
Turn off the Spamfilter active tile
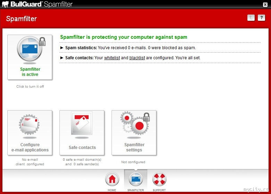(x=30, y=57)
